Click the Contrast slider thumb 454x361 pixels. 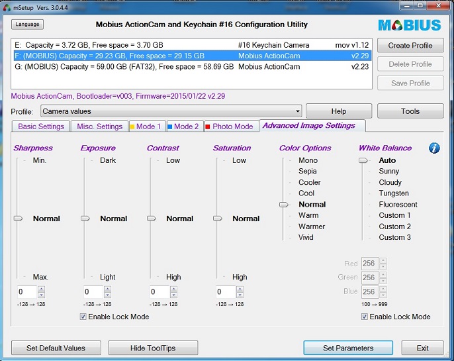coord(152,219)
